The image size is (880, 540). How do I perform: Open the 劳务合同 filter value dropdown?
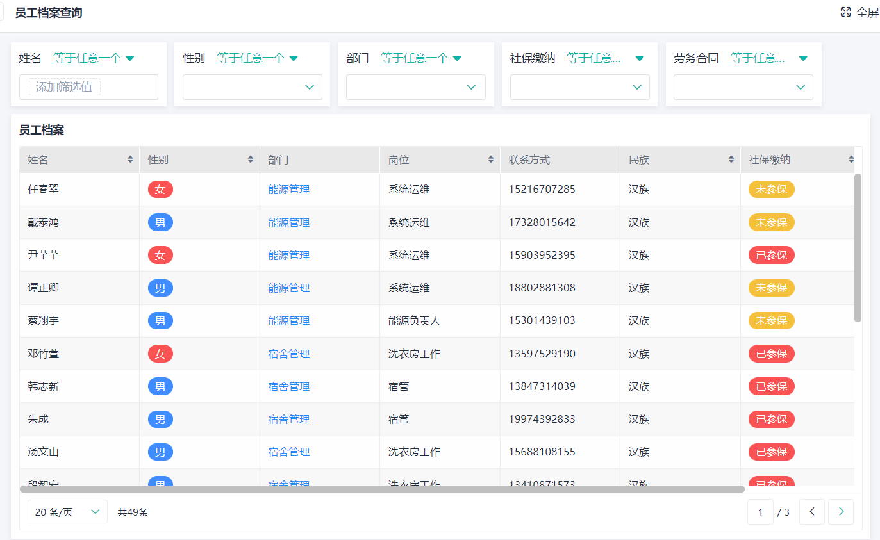click(743, 87)
